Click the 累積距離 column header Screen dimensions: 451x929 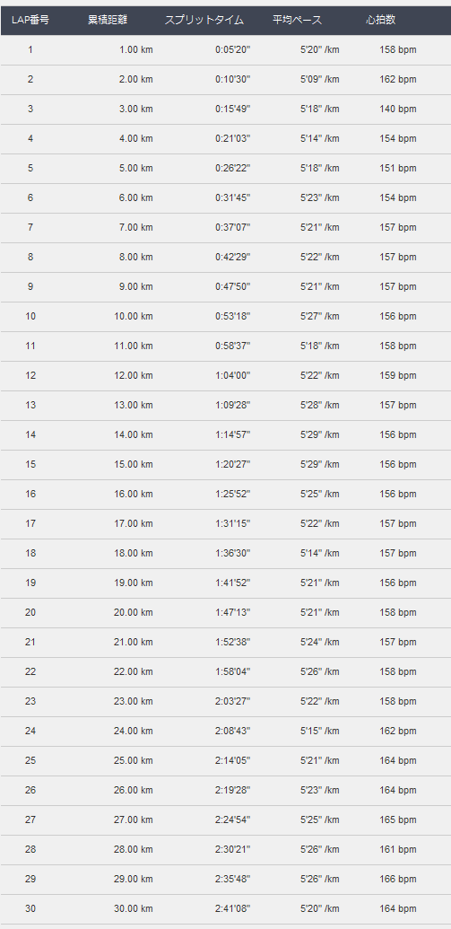(x=107, y=20)
